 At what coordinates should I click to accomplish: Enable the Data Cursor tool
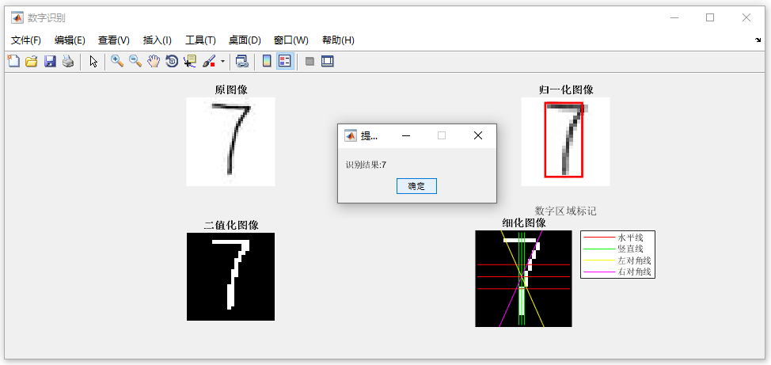click(189, 61)
